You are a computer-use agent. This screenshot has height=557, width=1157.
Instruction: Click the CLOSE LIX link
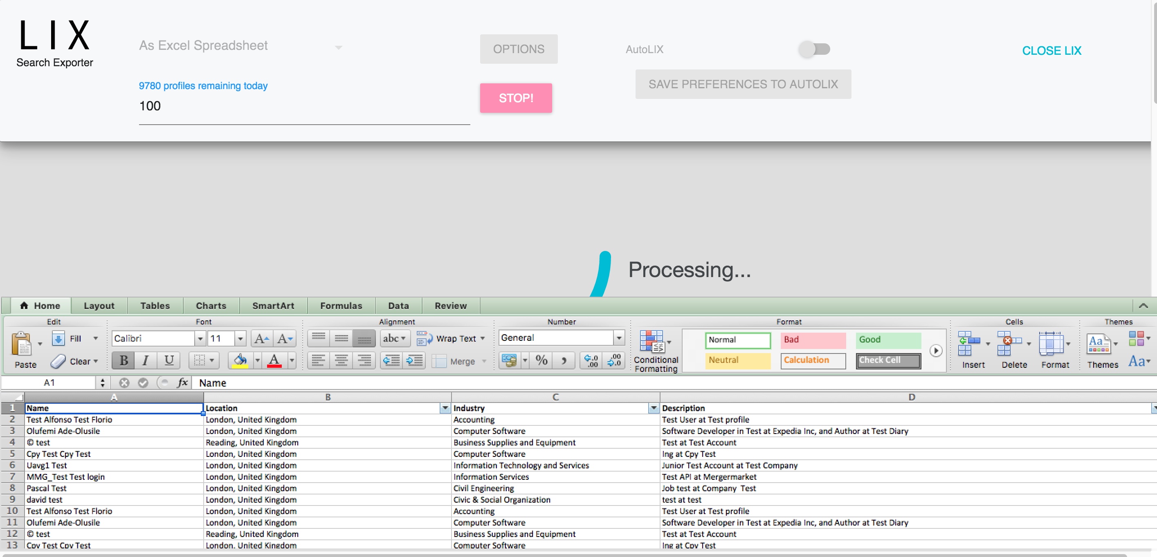coord(1051,51)
